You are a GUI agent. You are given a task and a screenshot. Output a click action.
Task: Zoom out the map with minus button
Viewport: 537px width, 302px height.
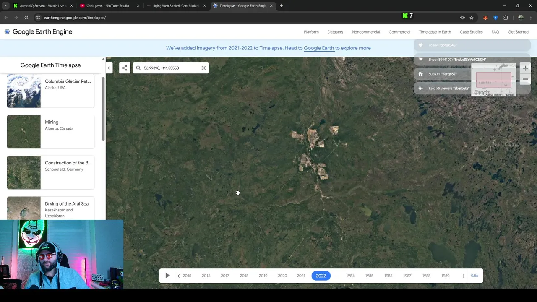pos(525,79)
